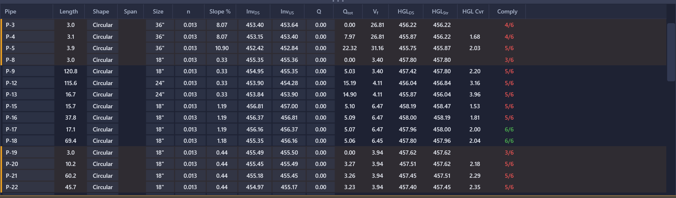
Task: Click InvDS value 454.97 for P-22
Action: tap(255, 187)
